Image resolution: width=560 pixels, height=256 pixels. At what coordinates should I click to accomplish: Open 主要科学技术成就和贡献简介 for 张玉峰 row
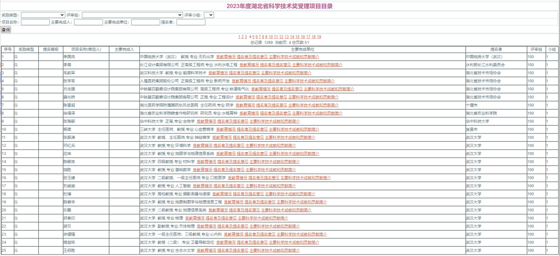pyautogui.click(x=306, y=178)
